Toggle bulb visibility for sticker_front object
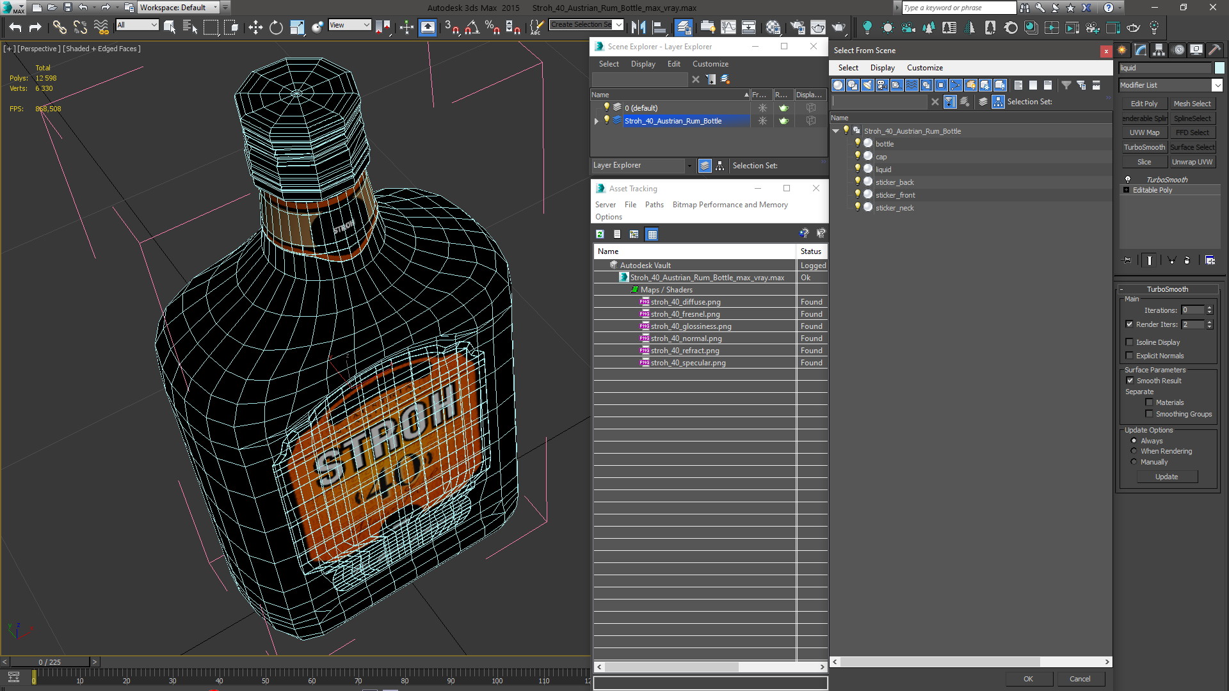Screen dimensions: 1229x691 point(858,195)
